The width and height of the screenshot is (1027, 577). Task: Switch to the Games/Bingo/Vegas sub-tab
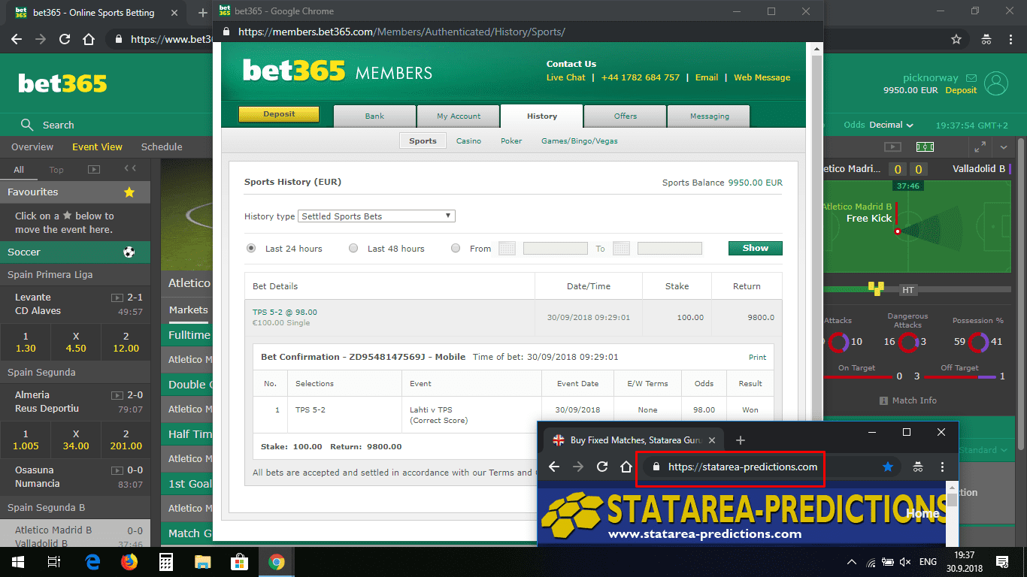pos(580,141)
